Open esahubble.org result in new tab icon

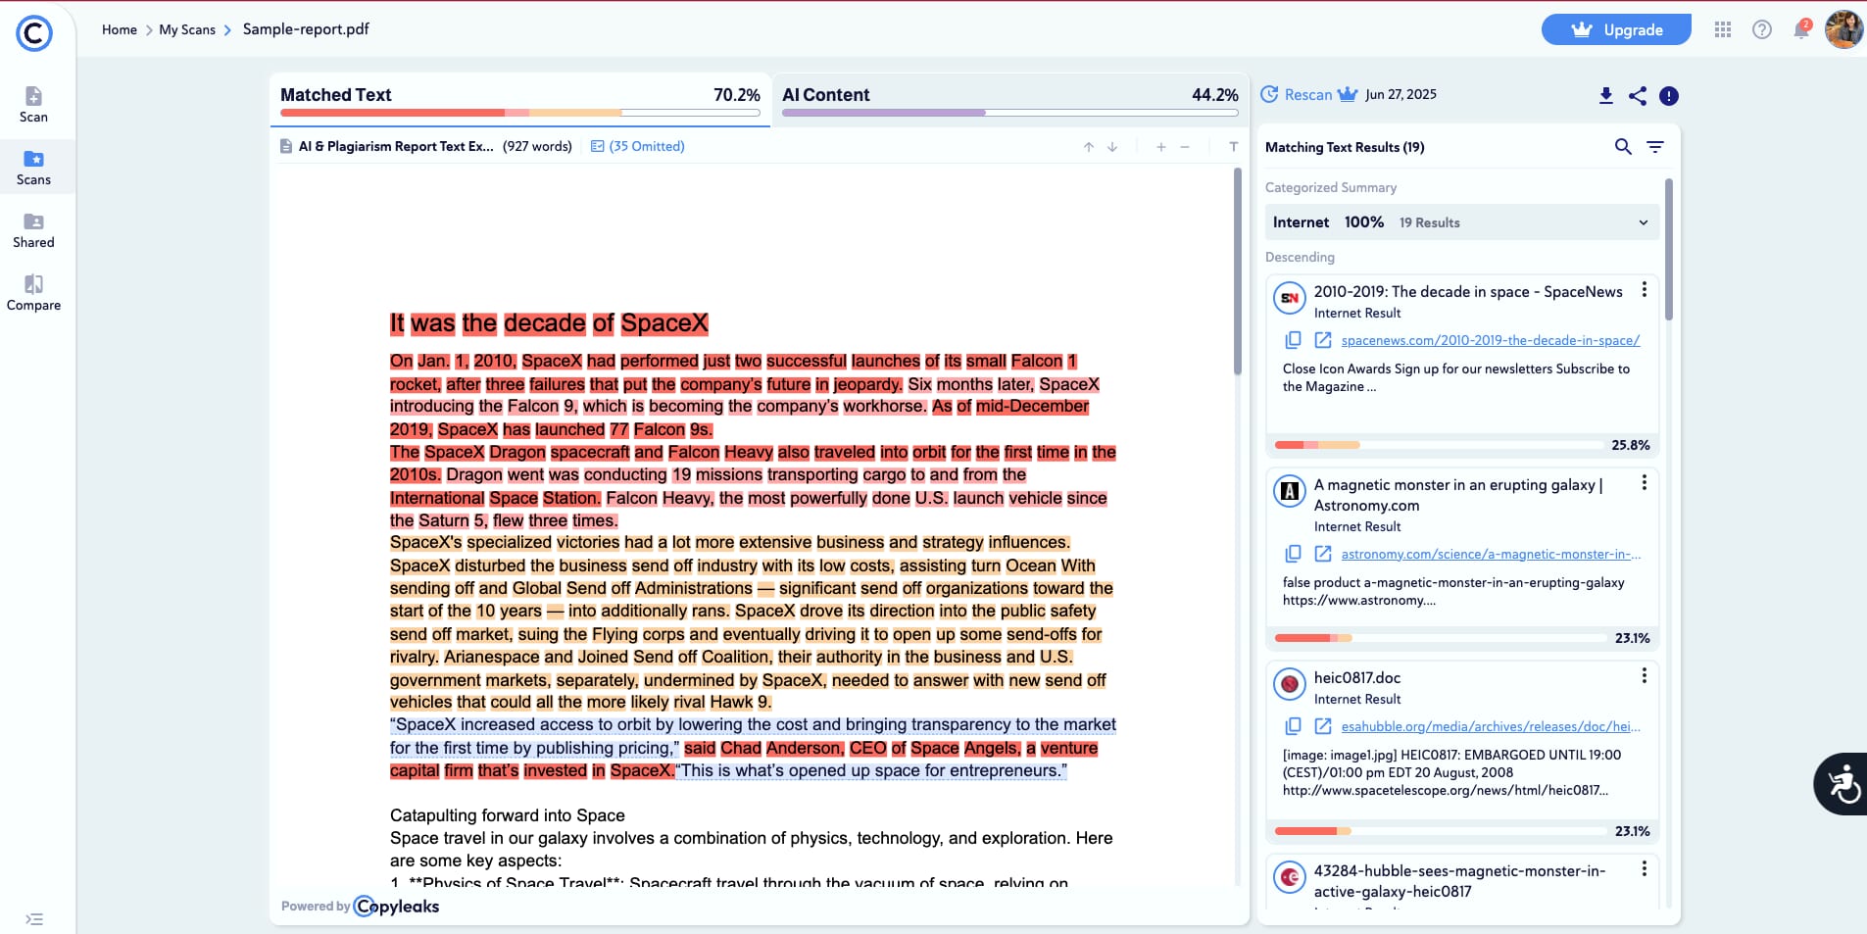point(1323,726)
